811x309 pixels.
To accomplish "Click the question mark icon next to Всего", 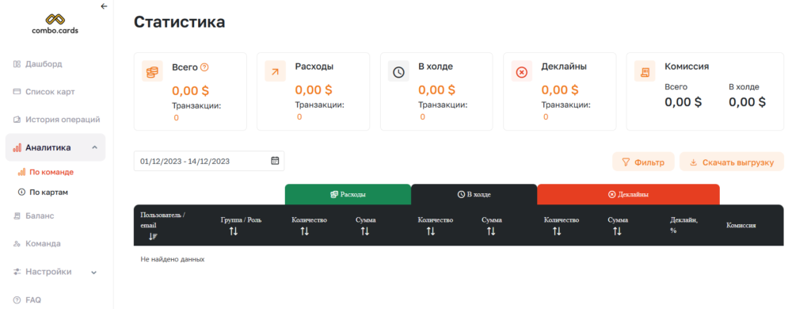I will coord(204,67).
